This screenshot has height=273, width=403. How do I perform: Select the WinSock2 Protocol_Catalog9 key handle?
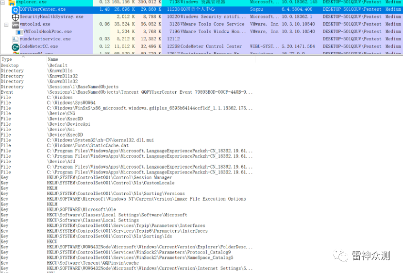[x=139, y=253]
